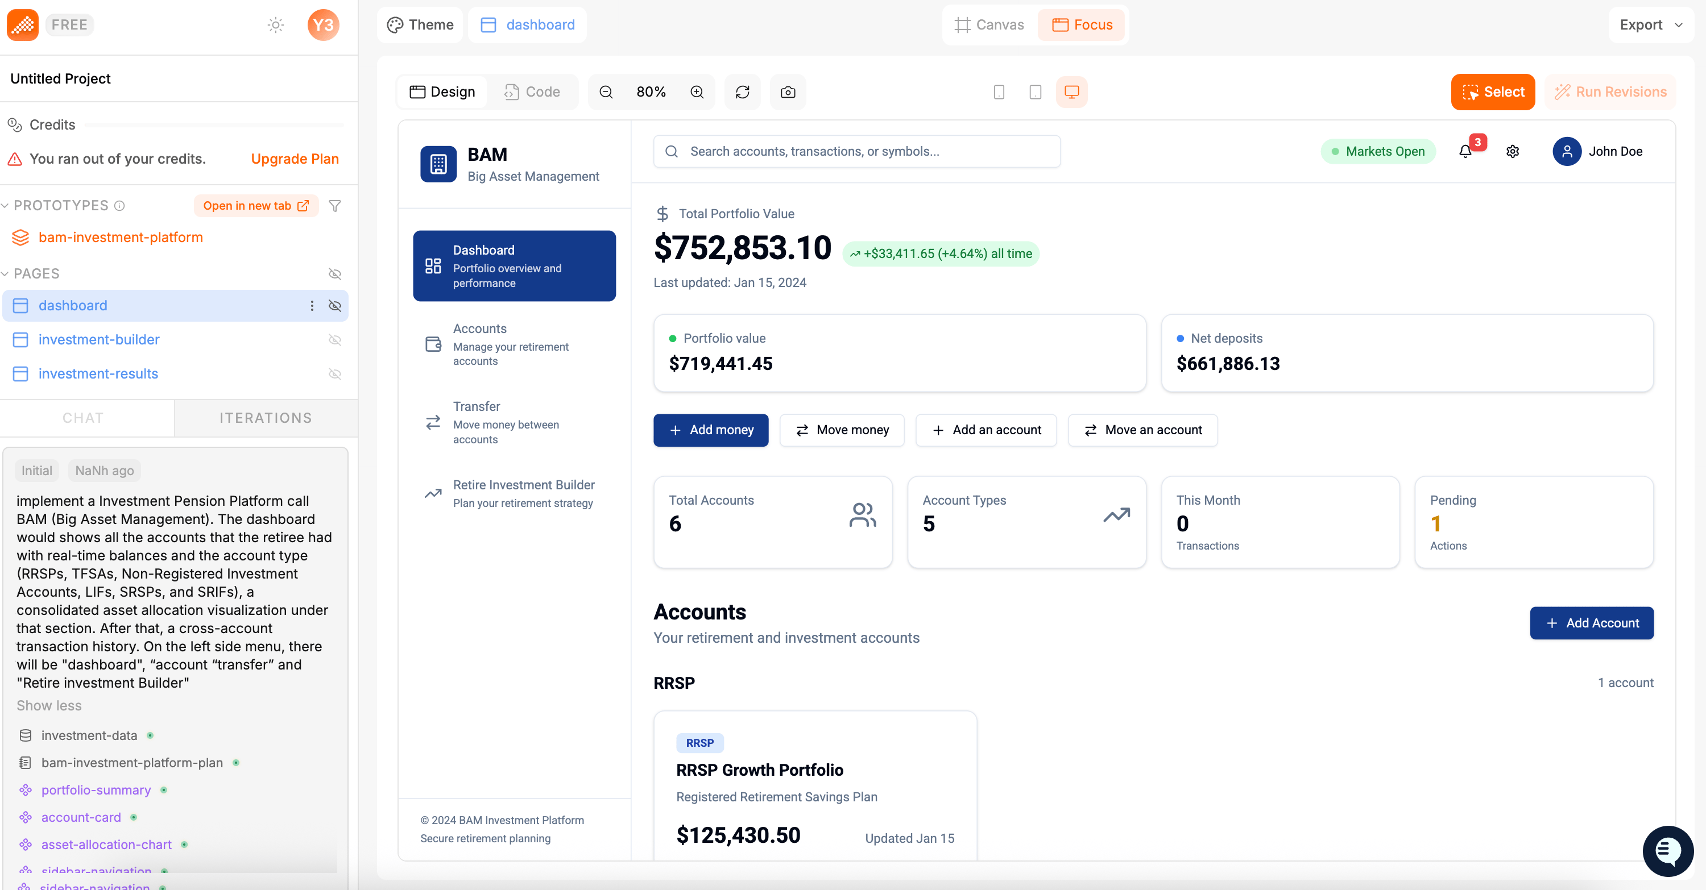Switch to the ITERATIONS tab
This screenshot has height=890, width=1706.
[x=266, y=418]
